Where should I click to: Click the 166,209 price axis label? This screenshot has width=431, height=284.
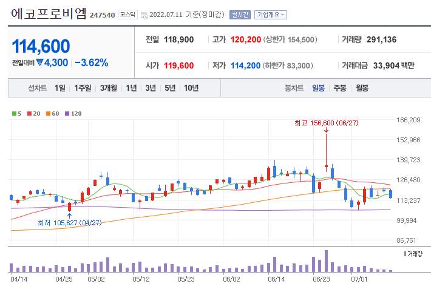pyautogui.click(x=408, y=120)
